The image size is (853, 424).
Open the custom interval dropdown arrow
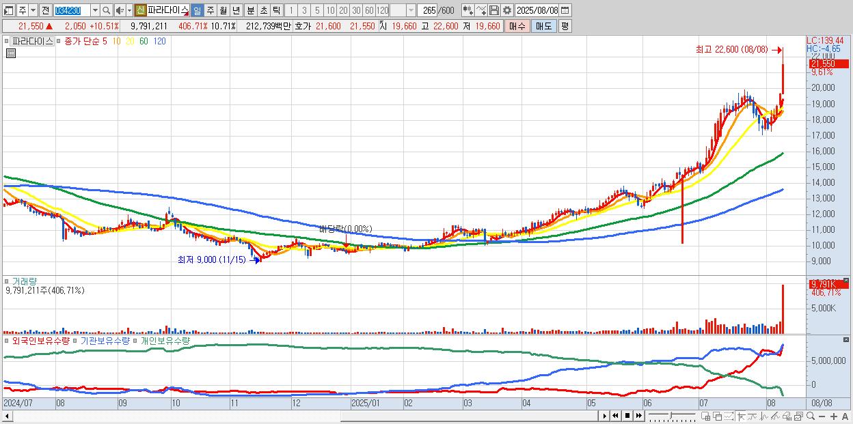410,10
